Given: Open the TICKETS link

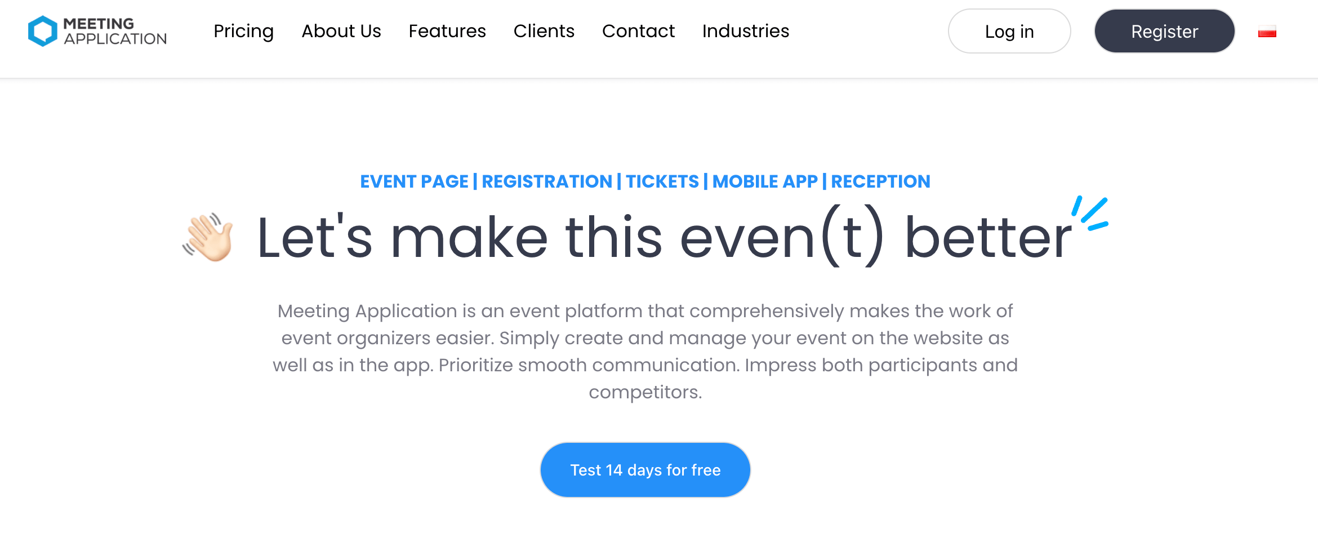Looking at the screenshot, I should pyautogui.click(x=664, y=181).
